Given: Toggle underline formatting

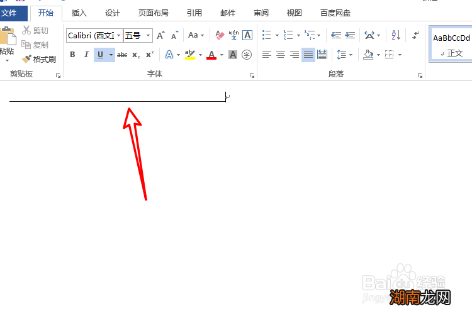Looking at the screenshot, I should tap(101, 55).
